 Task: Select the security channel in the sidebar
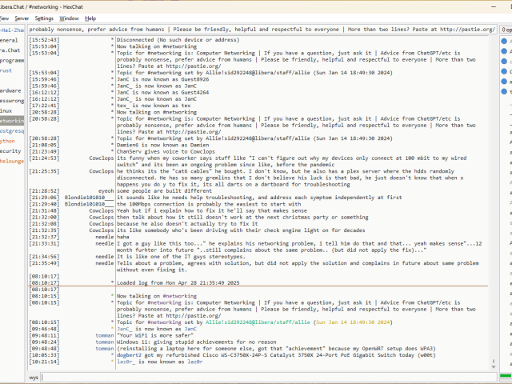click(10, 150)
